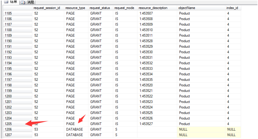Click resource description cell 1:453532
Viewport: 258px width, 139px height.
click(157, 63)
